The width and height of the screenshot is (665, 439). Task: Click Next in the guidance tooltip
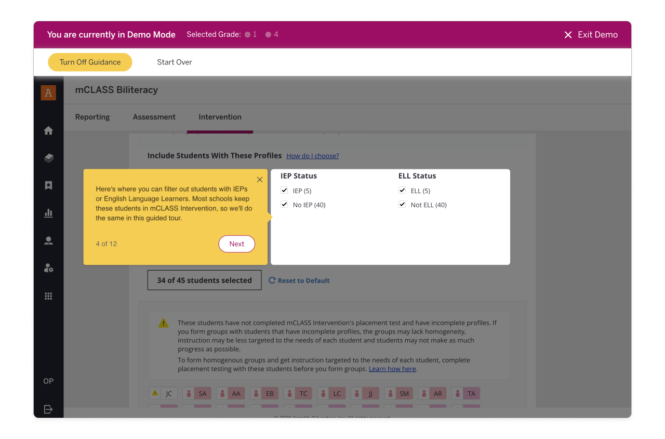237,244
